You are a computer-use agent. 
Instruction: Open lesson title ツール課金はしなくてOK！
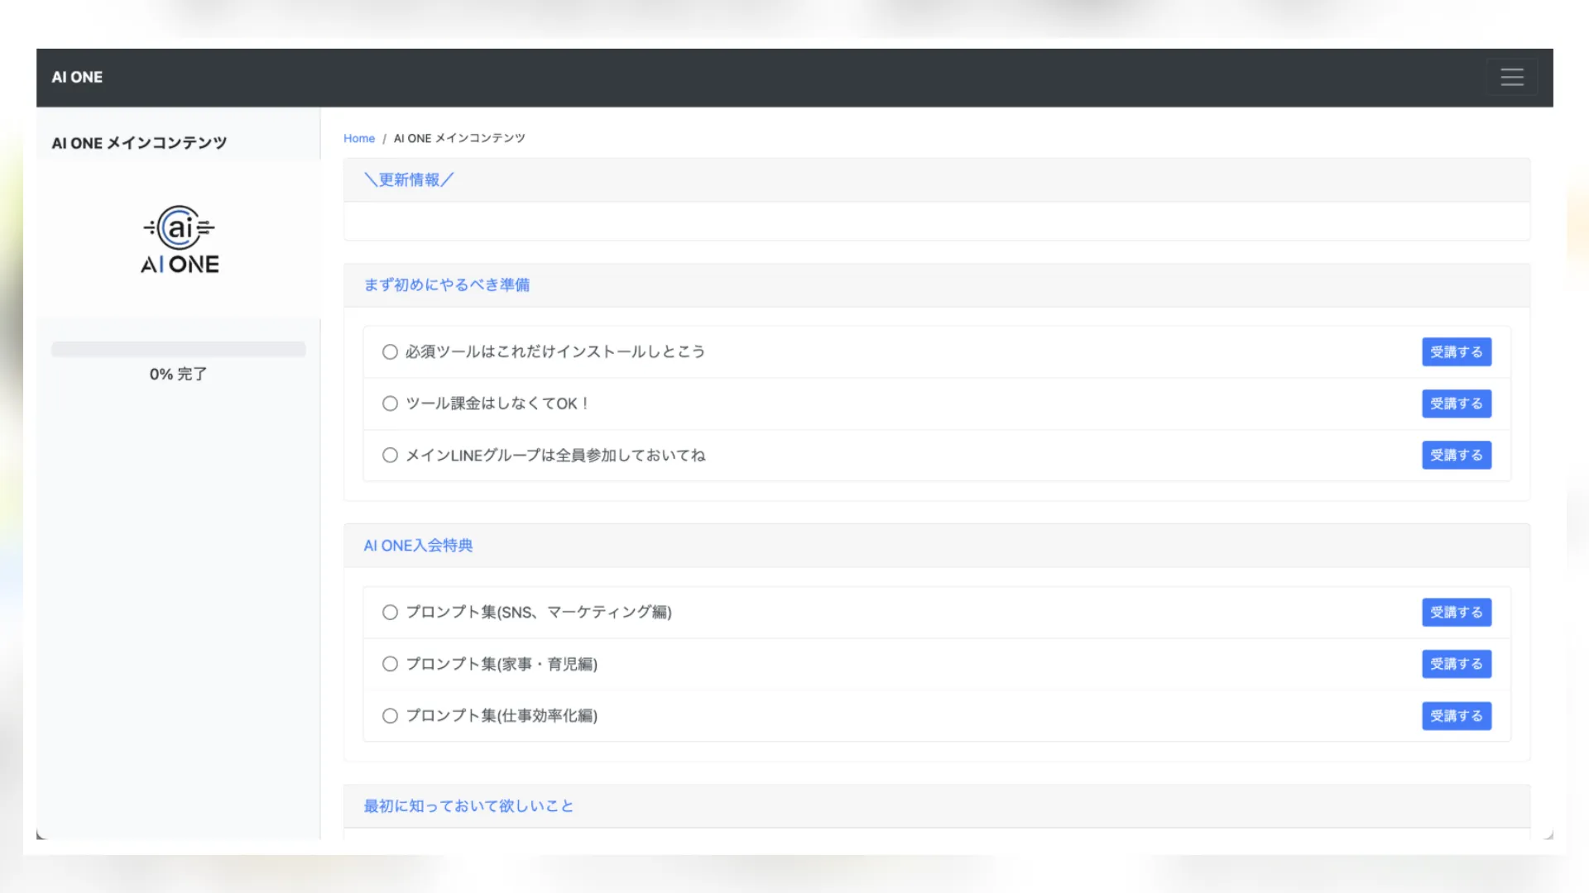click(497, 404)
